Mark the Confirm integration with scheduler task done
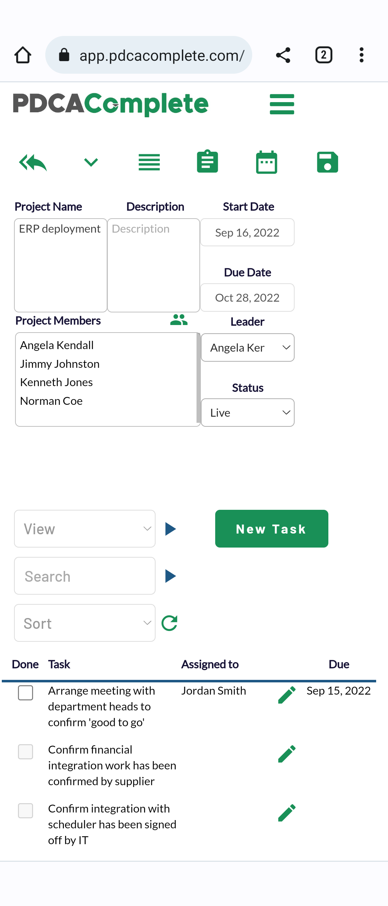 [26, 810]
